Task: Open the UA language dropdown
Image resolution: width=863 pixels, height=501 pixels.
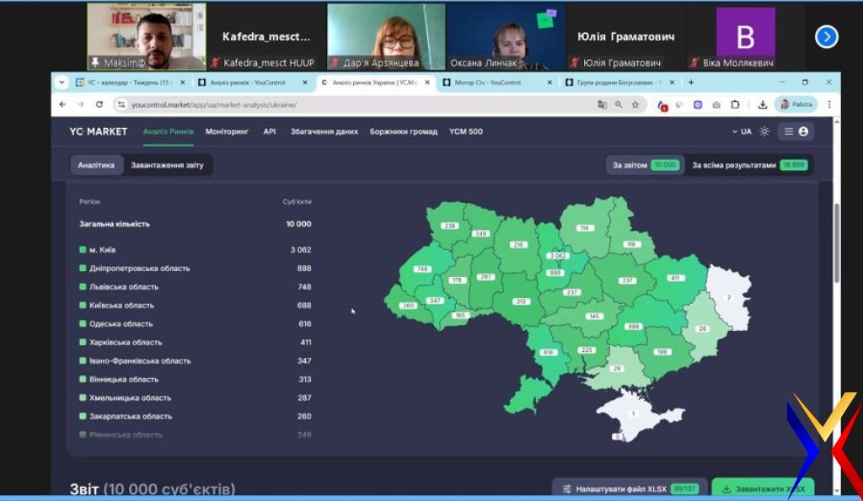Action: (x=742, y=131)
